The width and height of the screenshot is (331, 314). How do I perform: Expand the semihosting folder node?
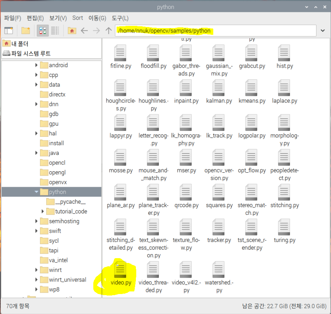[36, 221]
